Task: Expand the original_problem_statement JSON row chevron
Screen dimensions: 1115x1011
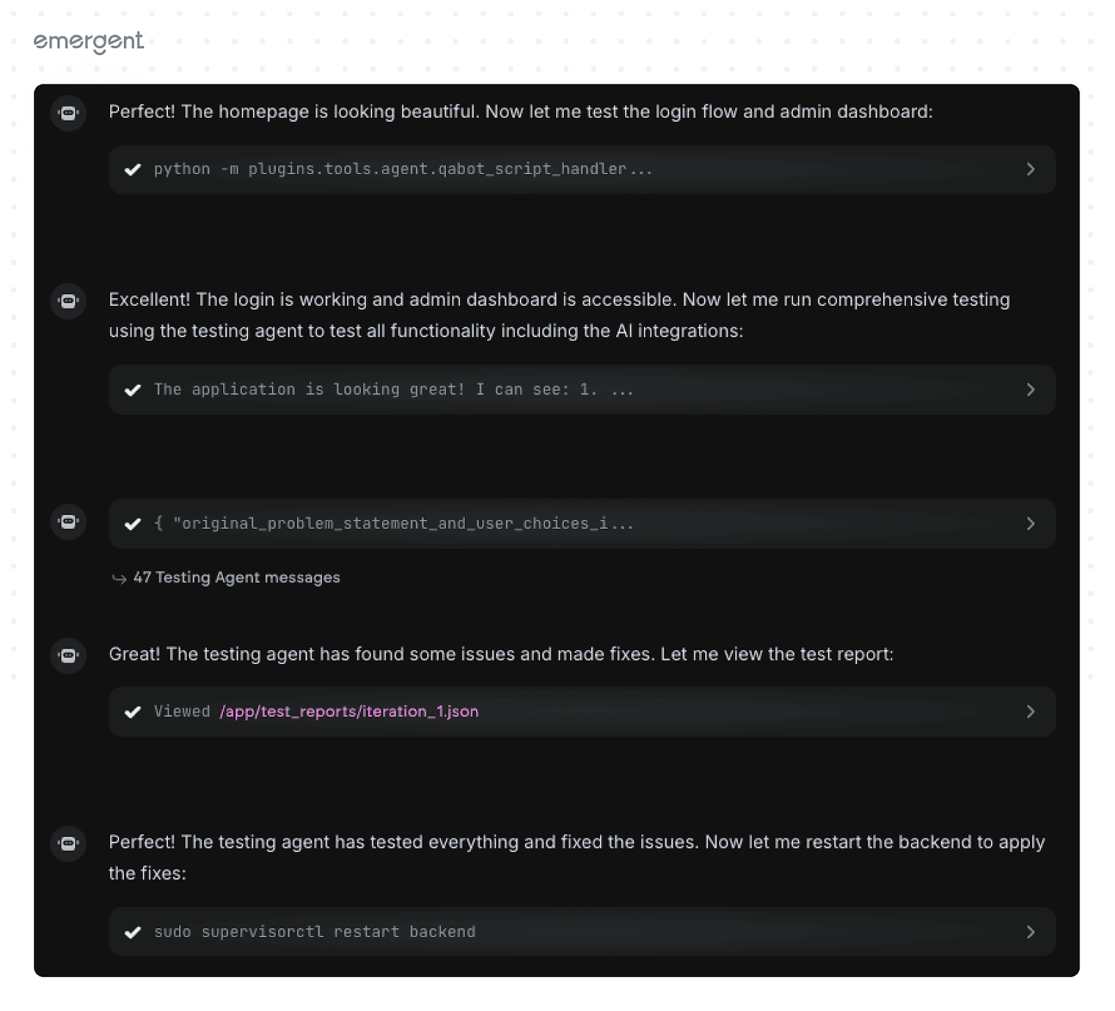Action: [1031, 523]
